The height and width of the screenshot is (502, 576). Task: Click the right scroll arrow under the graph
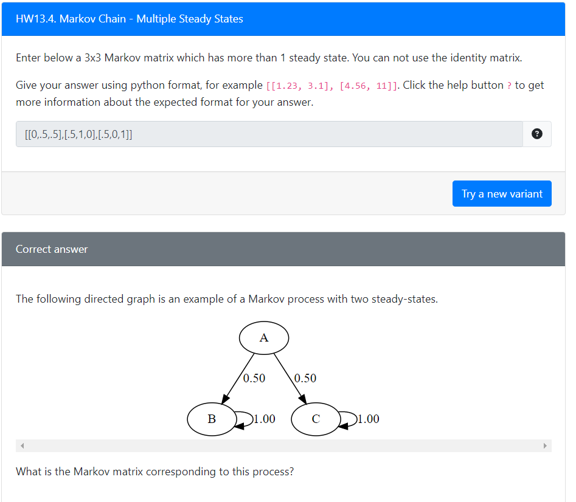546,445
